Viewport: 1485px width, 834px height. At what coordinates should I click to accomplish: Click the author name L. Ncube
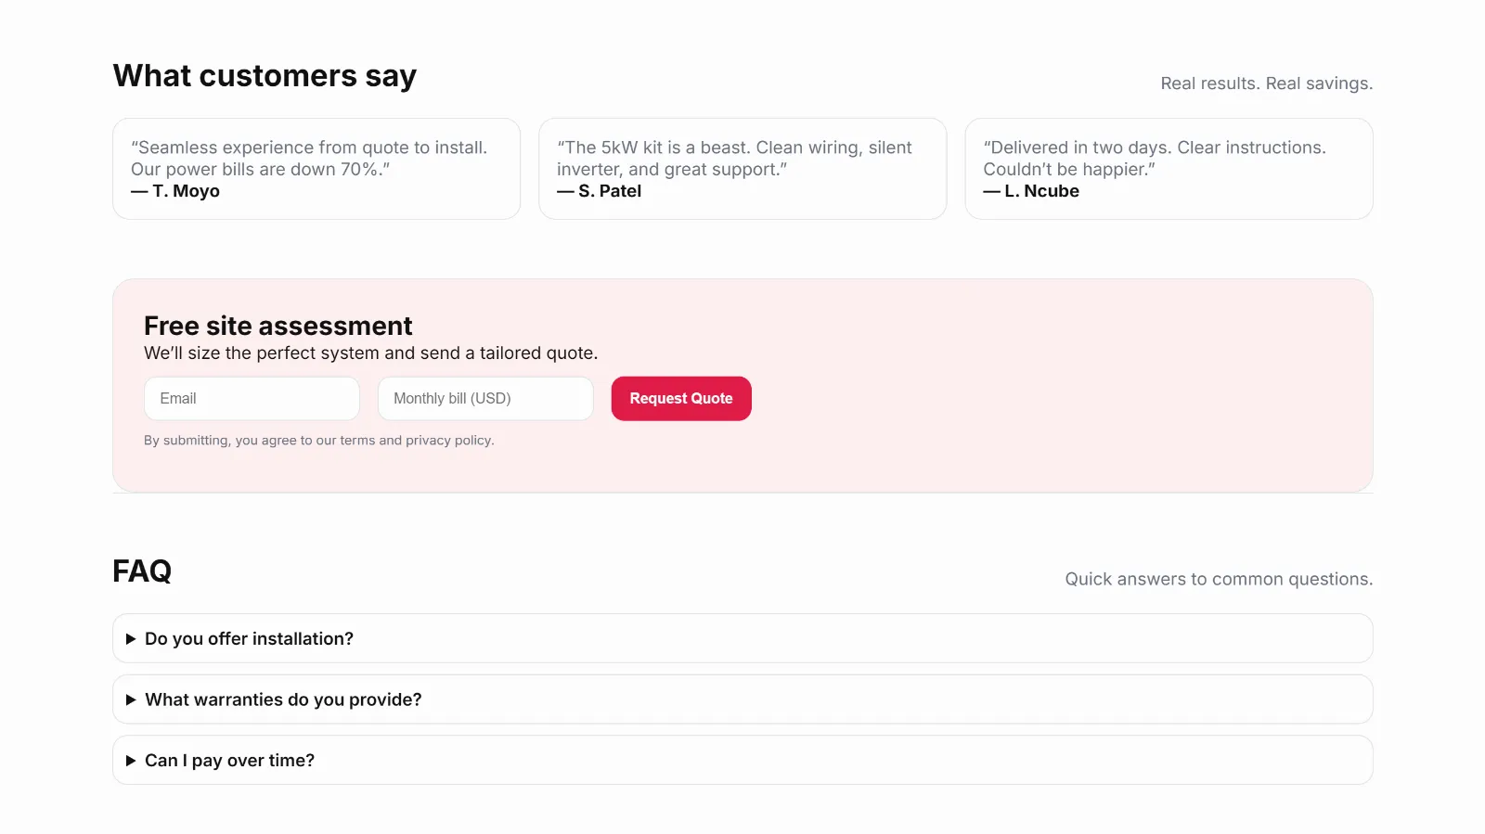[1040, 191]
